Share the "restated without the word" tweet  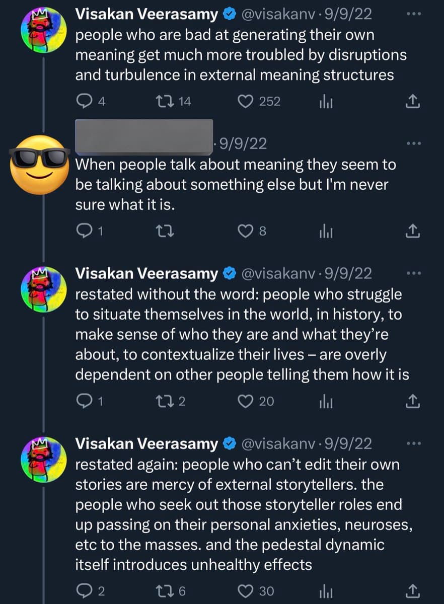412,401
